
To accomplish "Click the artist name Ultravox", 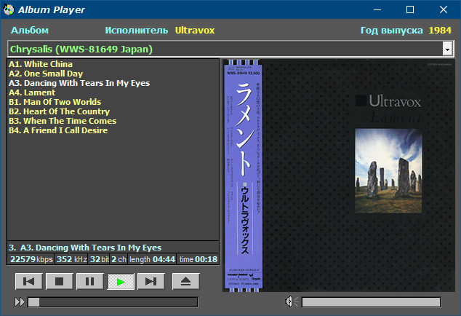I will (x=195, y=31).
